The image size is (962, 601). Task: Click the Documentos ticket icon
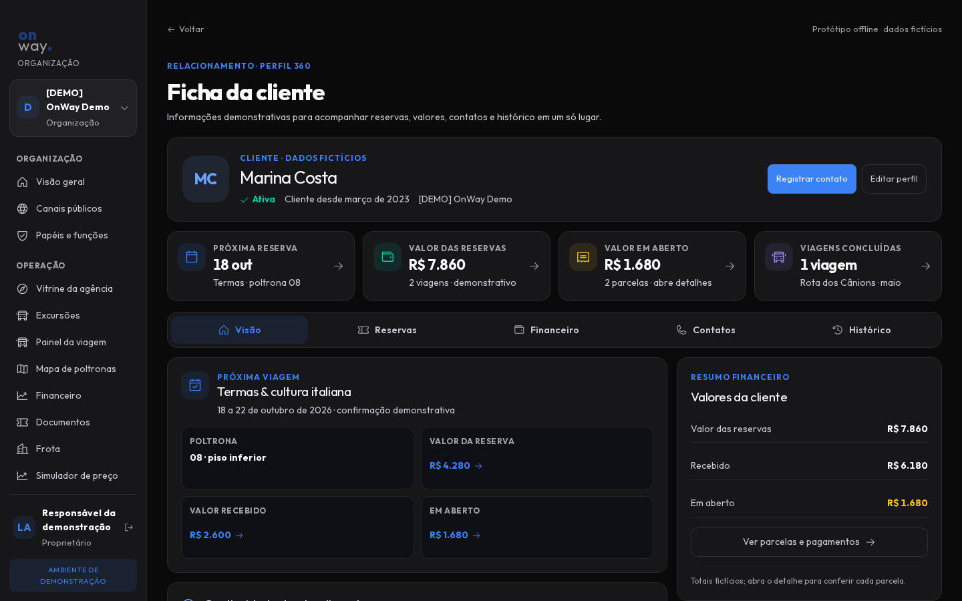22,422
